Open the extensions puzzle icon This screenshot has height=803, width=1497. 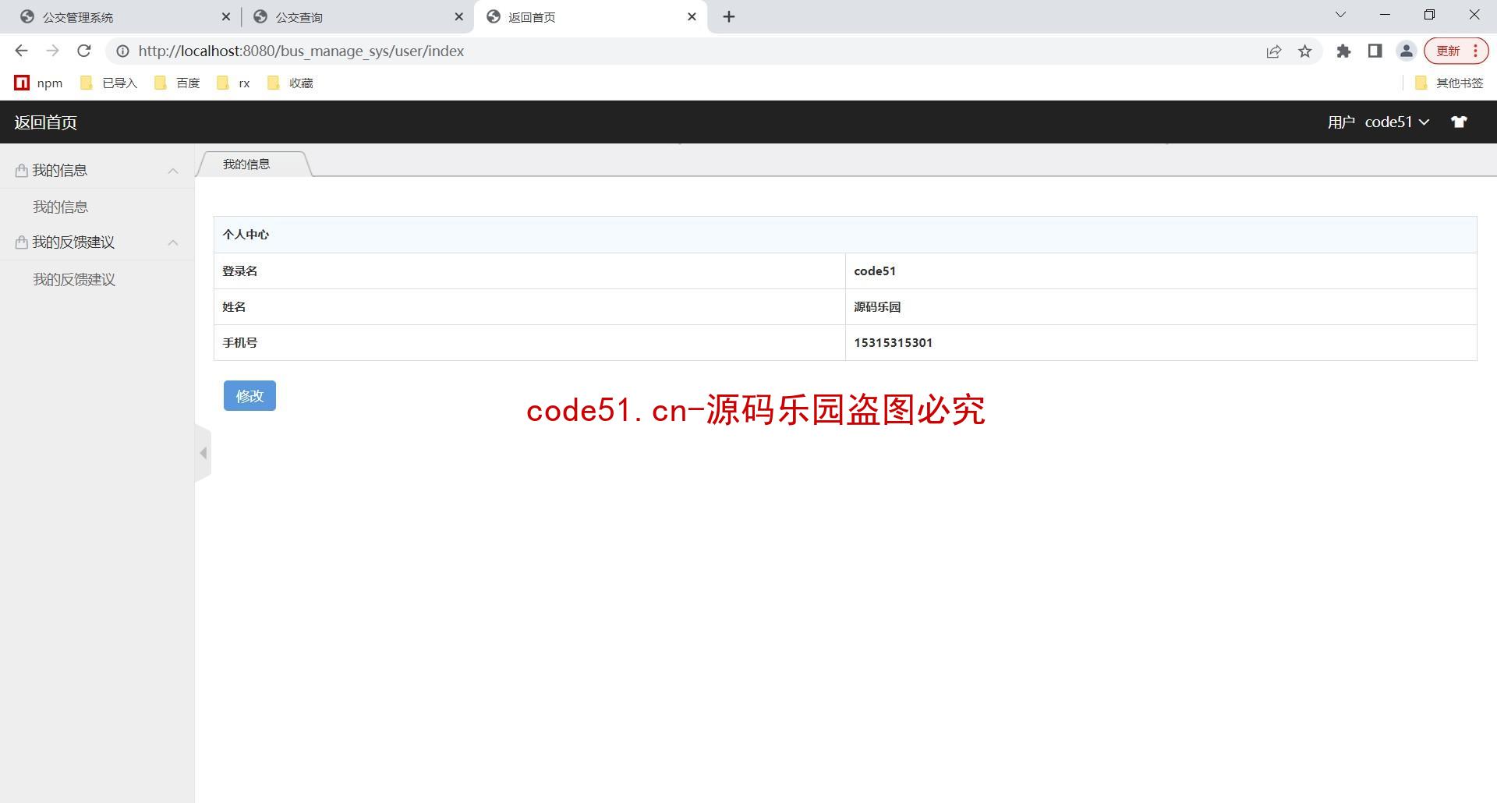click(x=1343, y=51)
